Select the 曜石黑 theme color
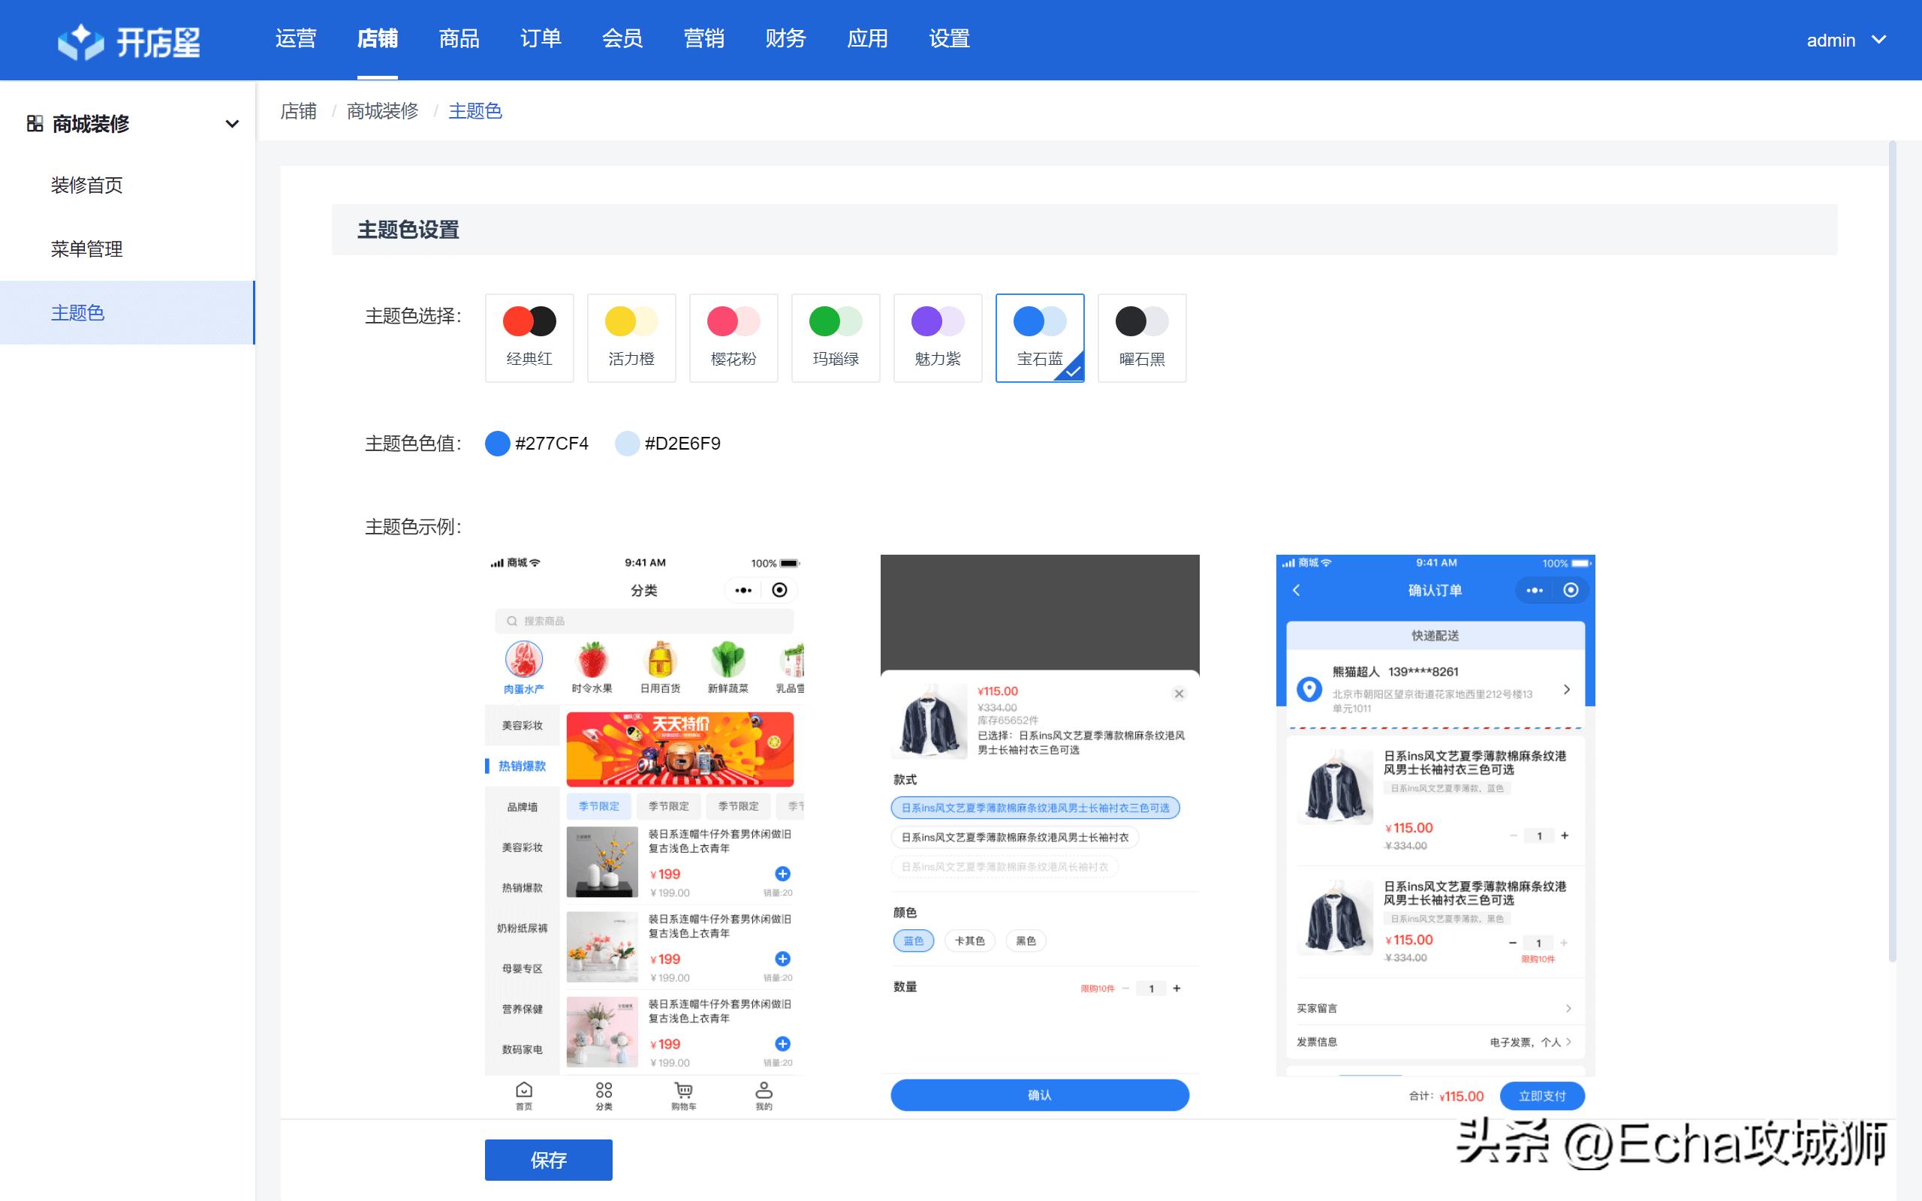 coord(1142,338)
